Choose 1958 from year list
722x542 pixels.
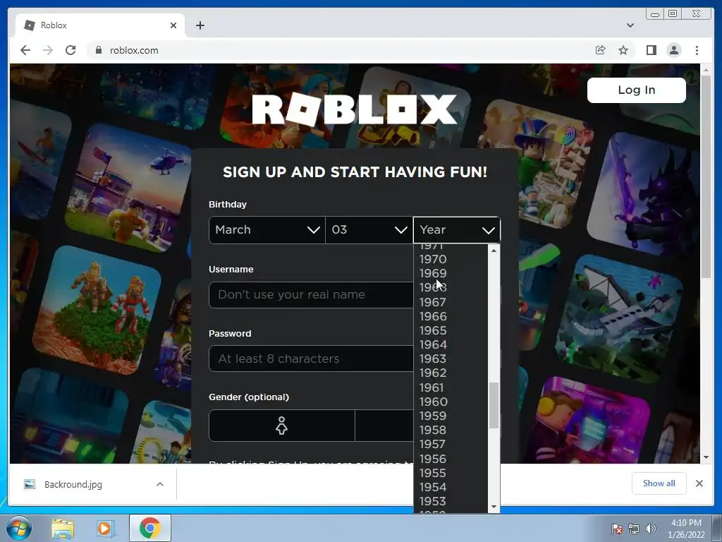pos(451,430)
